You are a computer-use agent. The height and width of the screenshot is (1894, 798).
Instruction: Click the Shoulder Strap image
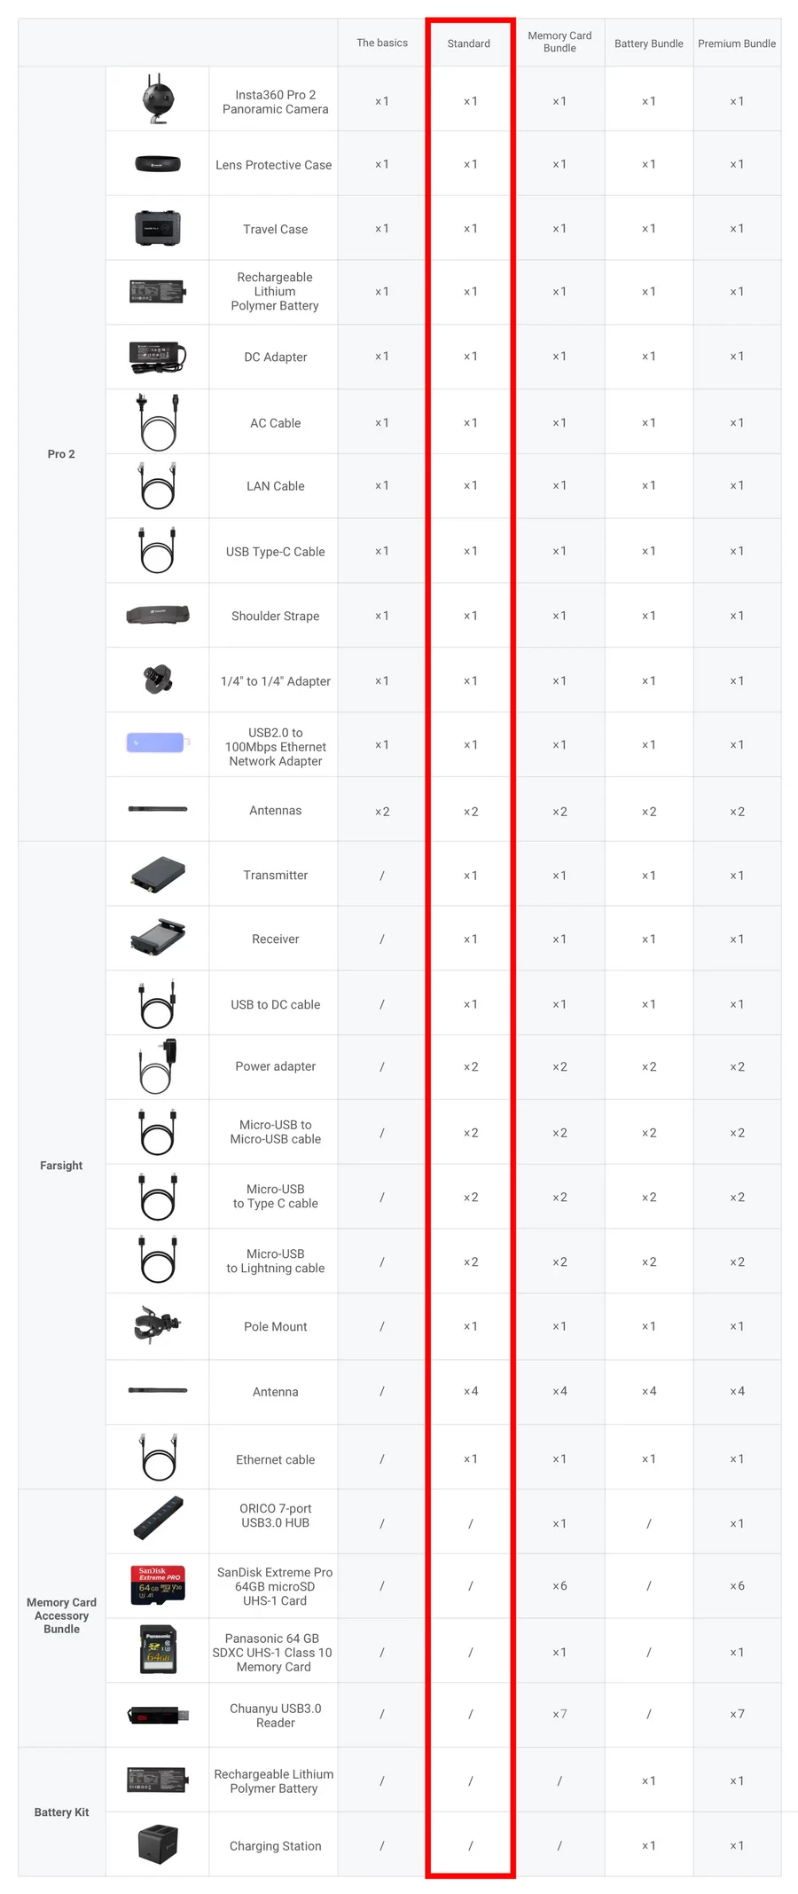click(158, 615)
